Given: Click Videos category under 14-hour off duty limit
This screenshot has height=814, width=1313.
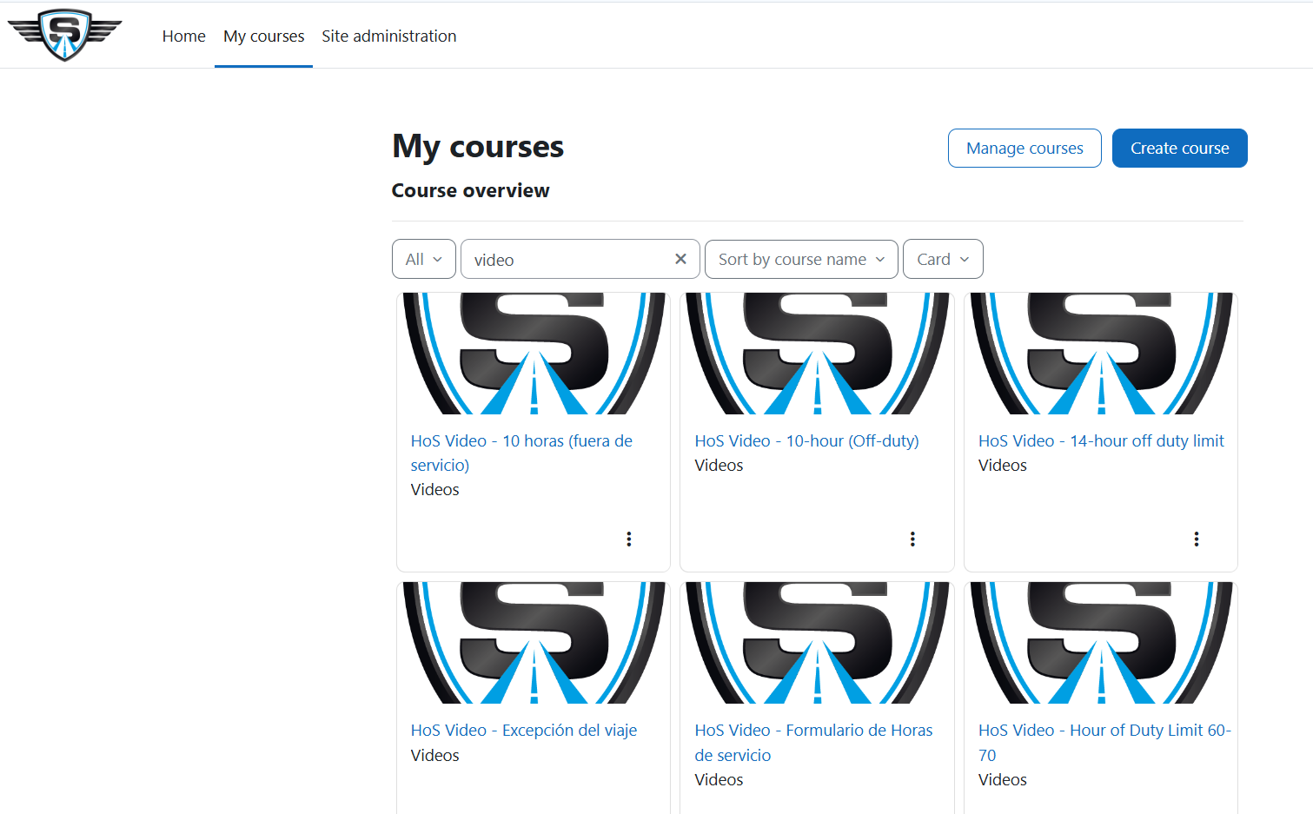Looking at the screenshot, I should click(1003, 465).
